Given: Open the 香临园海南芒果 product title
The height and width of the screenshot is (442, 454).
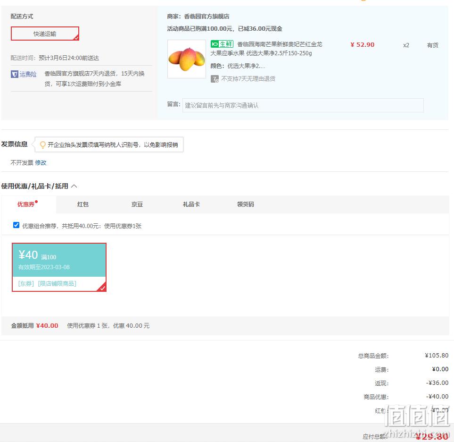Looking at the screenshot, I should coord(266,49).
